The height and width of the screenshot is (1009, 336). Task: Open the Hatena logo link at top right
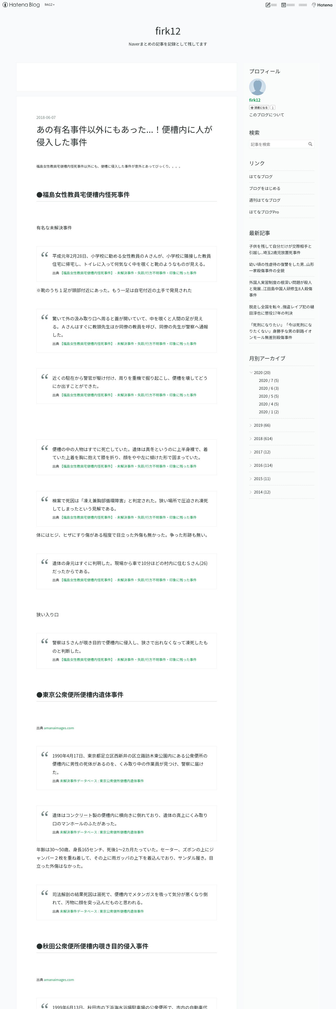pos(322,5)
